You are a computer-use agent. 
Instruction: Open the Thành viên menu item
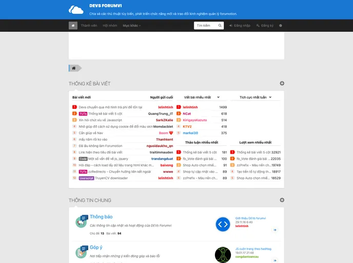(89, 25)
